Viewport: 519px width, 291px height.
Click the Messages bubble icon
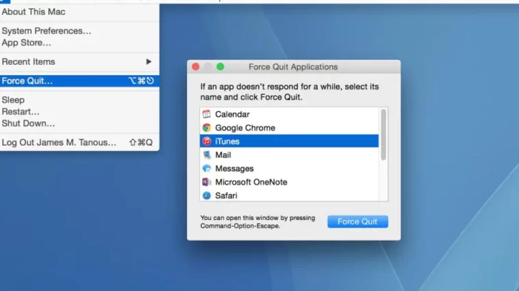pyautogui.click(x=207, y=169)
